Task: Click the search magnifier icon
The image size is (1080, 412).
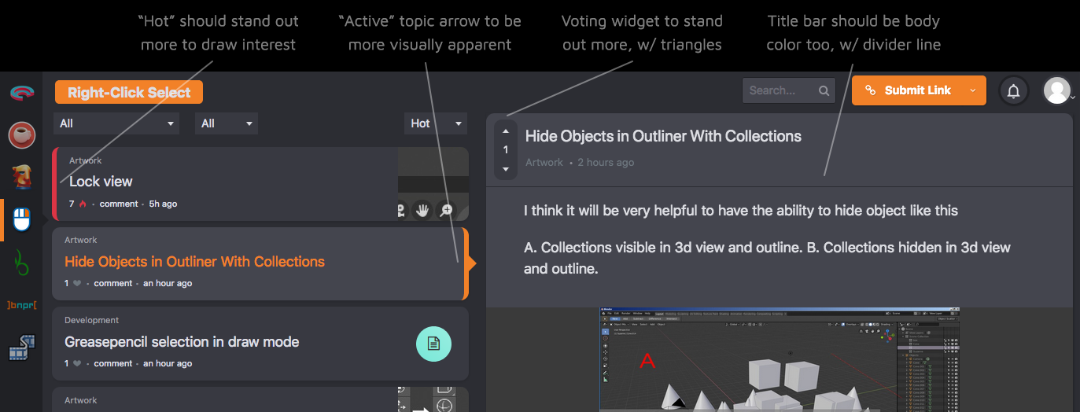Action: (824, 90)
